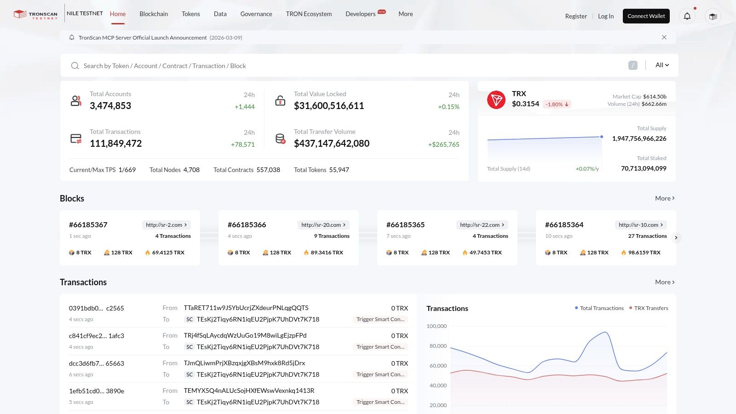Open the All search filter dropdown

(x=661, y=65)
